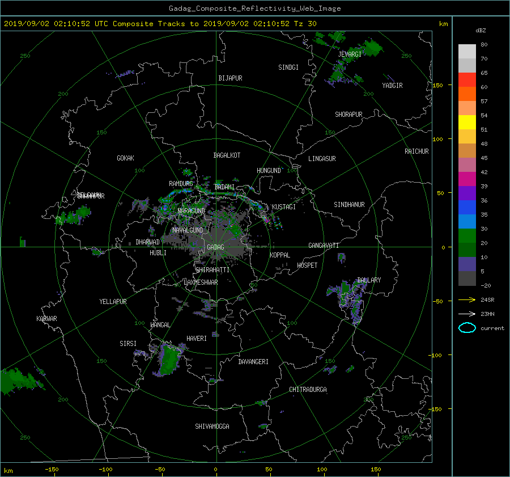Viewport: 510px width, 477px height.
Task: Click the SINDHANUR label
Action: 349,205
